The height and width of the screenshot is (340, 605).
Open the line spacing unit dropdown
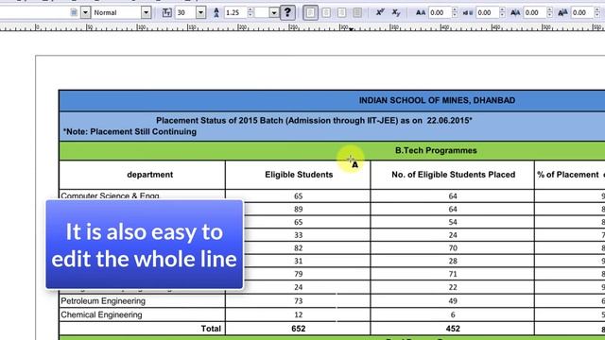tap(273, 12)
